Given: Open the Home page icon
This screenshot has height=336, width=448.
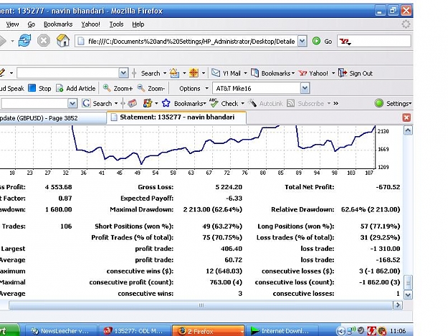Looking at the screenshot, I should click(63, 41).
